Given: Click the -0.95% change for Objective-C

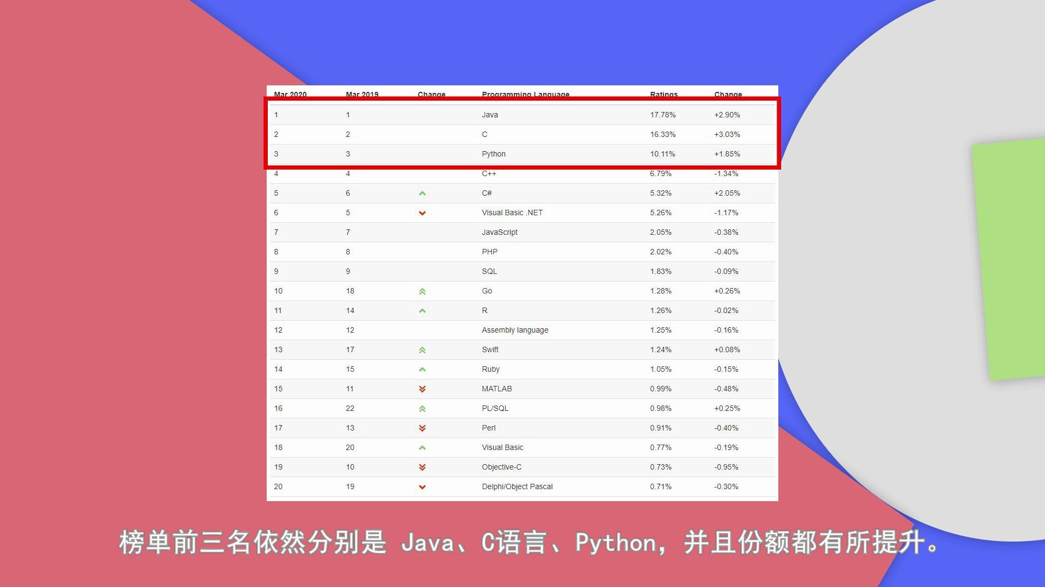Looking at the screenshot, I should click(726, 467).
